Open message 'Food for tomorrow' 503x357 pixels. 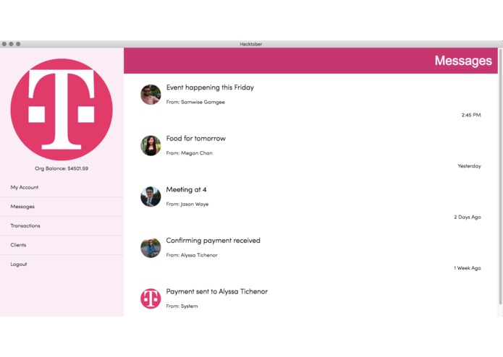[x=195, y=138]
